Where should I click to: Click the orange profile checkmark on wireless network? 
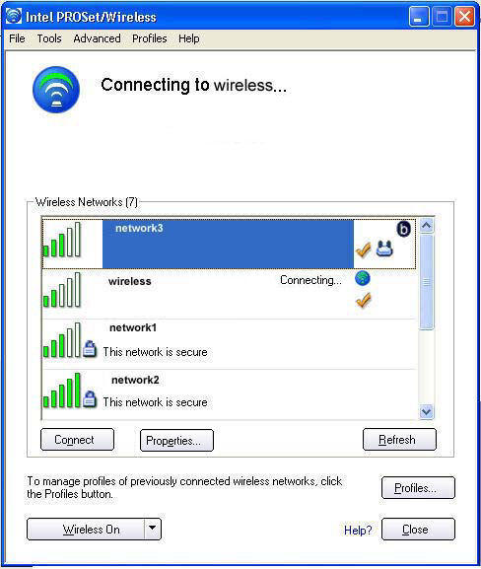(363, 300)
